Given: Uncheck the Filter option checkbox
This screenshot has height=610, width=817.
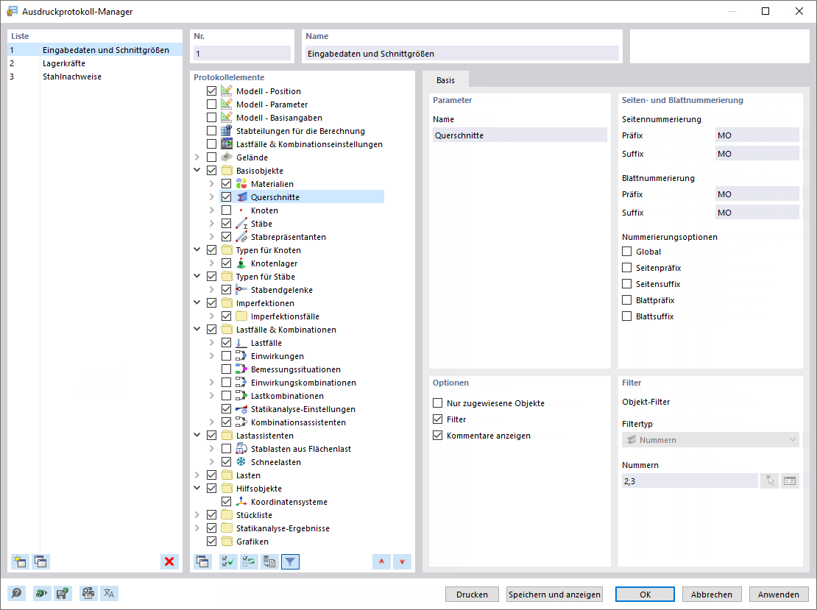Looking at the screenshot, I should click(438, 419).
